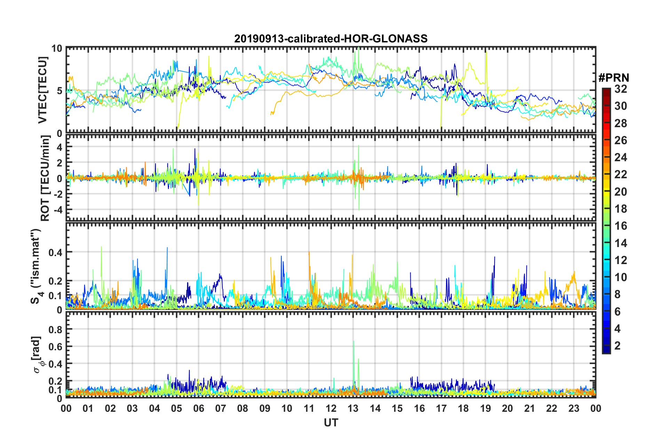The width and height of the screenshot is (662, 442).
Task: Select colorbar tick label 24
Action: click(621, 157)
